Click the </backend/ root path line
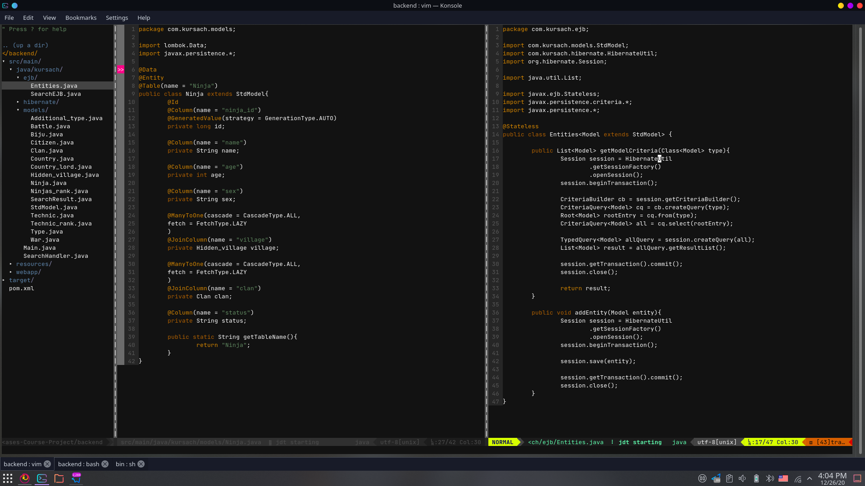This screenshot has height=486, width=865. (x=19, y=54)
